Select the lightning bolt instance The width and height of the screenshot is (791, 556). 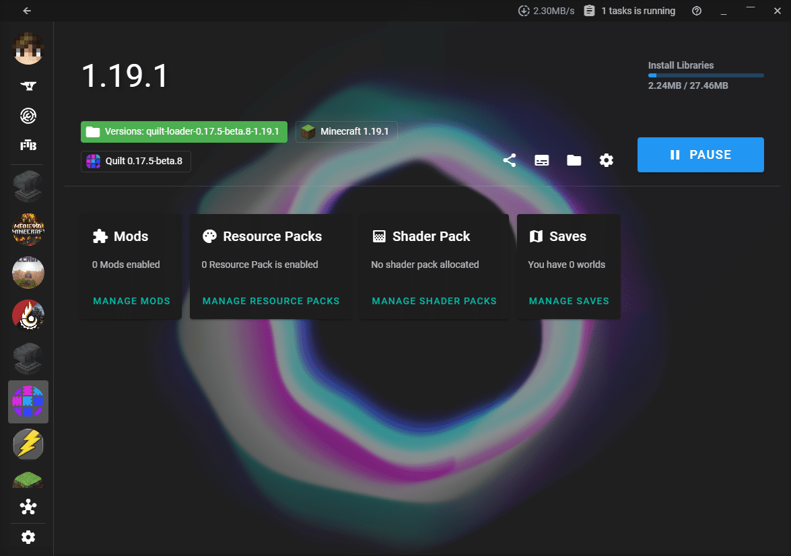28,444
